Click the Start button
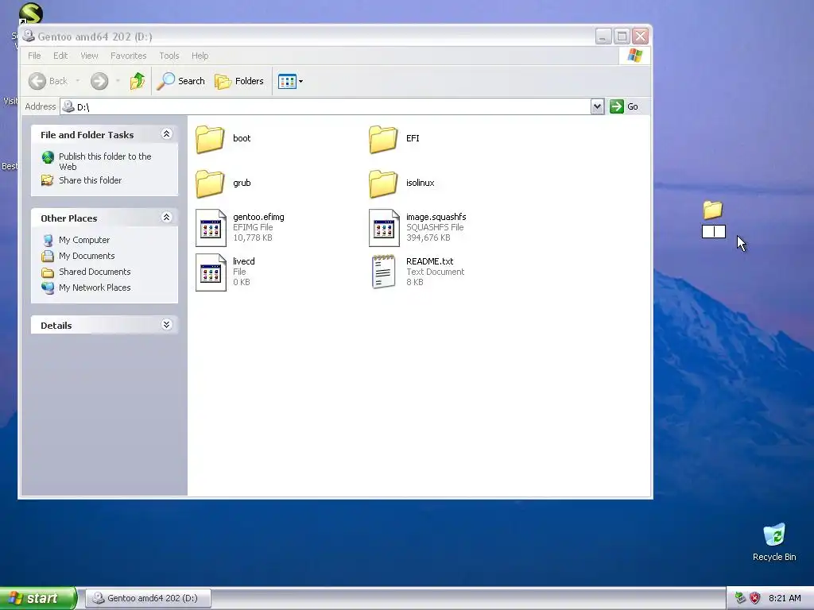Image resolution: width=814 pixels, height=610 pixels. coord(38,598)
